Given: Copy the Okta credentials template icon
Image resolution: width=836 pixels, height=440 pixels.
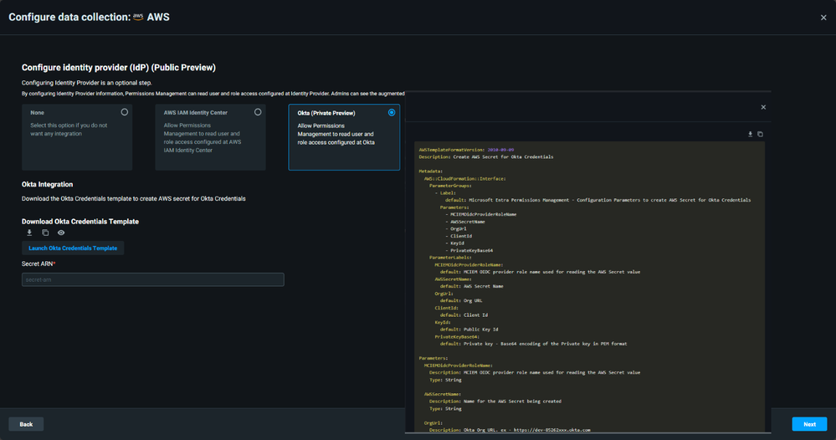Looking at the screenshot, I should pos(45,233).
